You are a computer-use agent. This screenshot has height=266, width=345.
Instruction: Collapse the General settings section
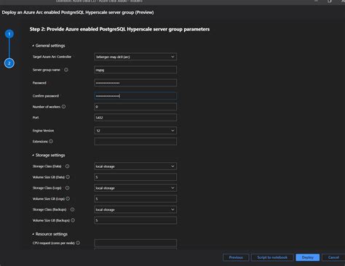point(49,46)
